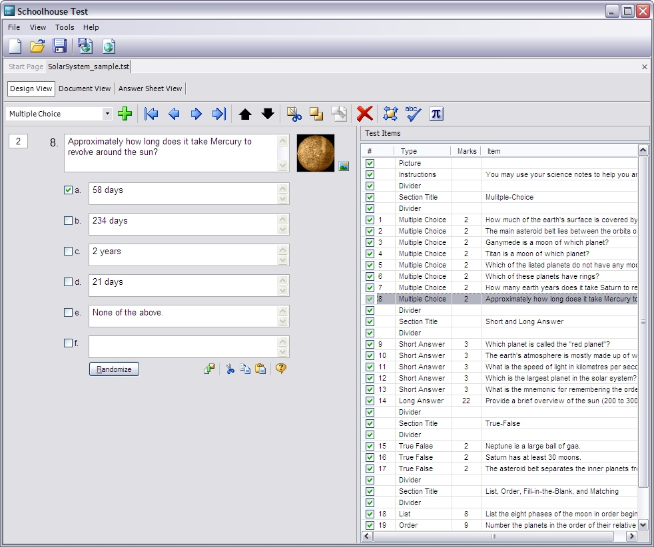Image resolution: width=654 pixels, height=547 pixels.
Task: Open the Multiple Choice item type dropdown
Action: tap(107, 114)
